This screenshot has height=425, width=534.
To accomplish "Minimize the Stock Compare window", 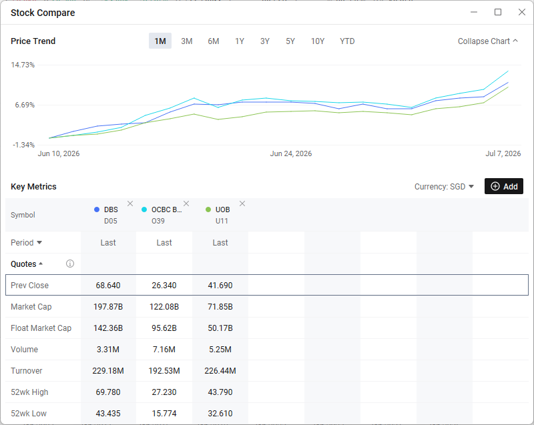I will tap(474, 12).
